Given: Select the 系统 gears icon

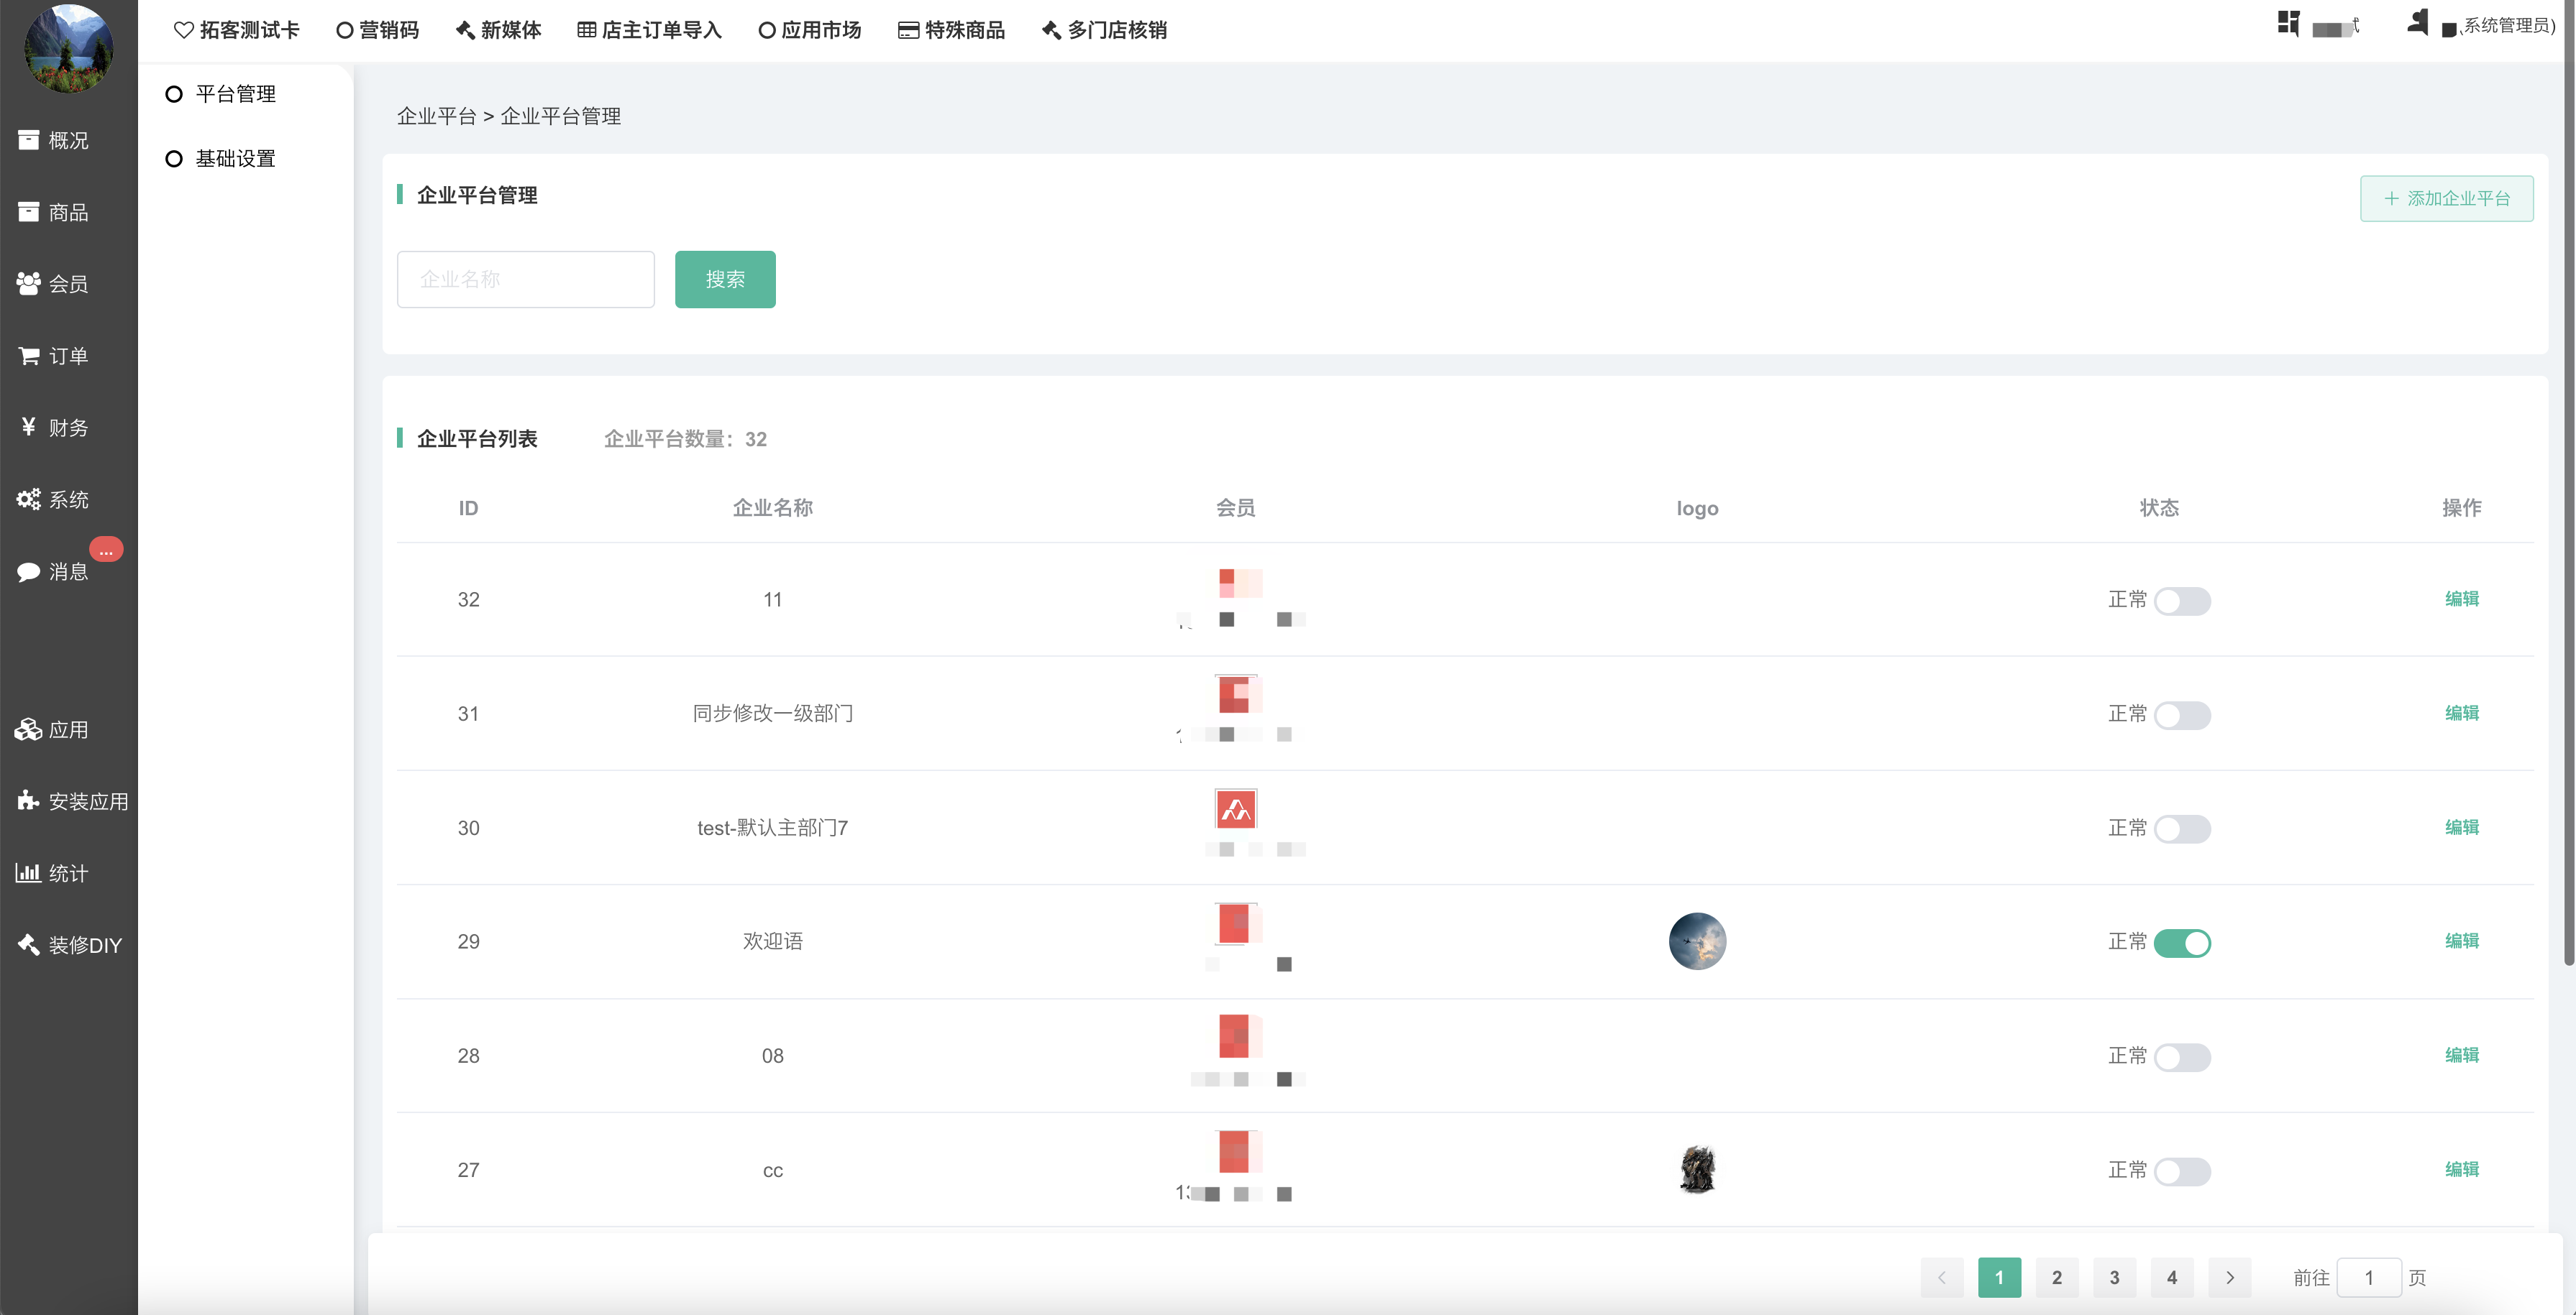Looking at the screenshot, I should click(x=28, y=499).
